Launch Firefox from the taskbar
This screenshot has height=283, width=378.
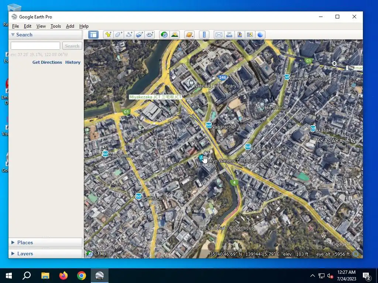click(63, 276)
